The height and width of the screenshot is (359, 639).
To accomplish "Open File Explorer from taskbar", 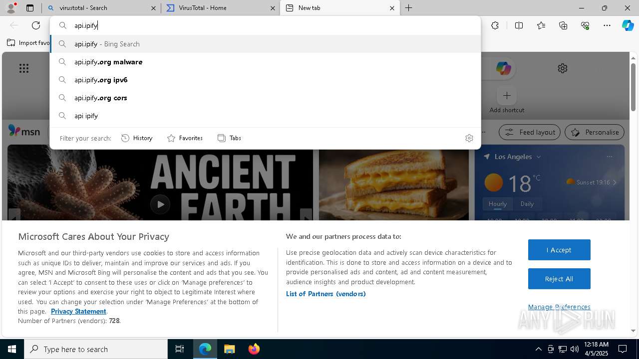I will pos(229,349).
